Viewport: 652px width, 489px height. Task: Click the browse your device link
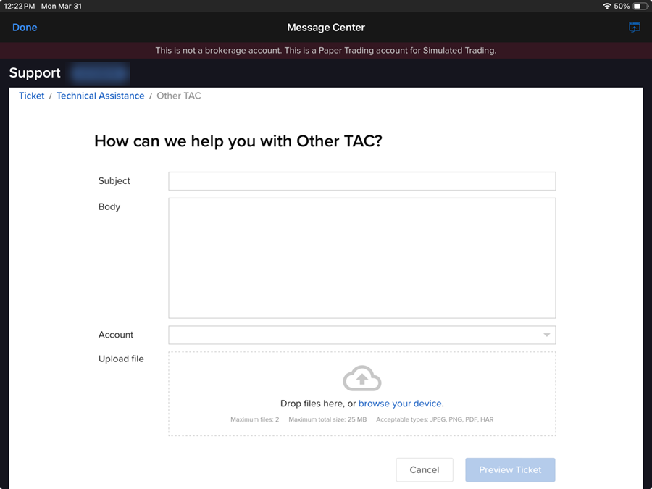[399, 404]
